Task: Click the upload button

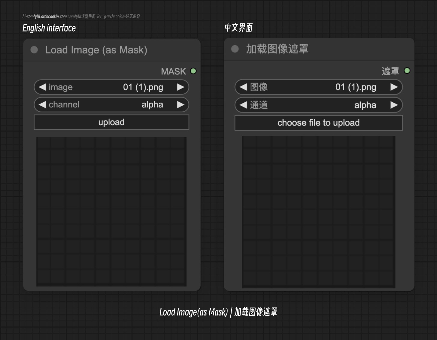Action: (111, 122)
